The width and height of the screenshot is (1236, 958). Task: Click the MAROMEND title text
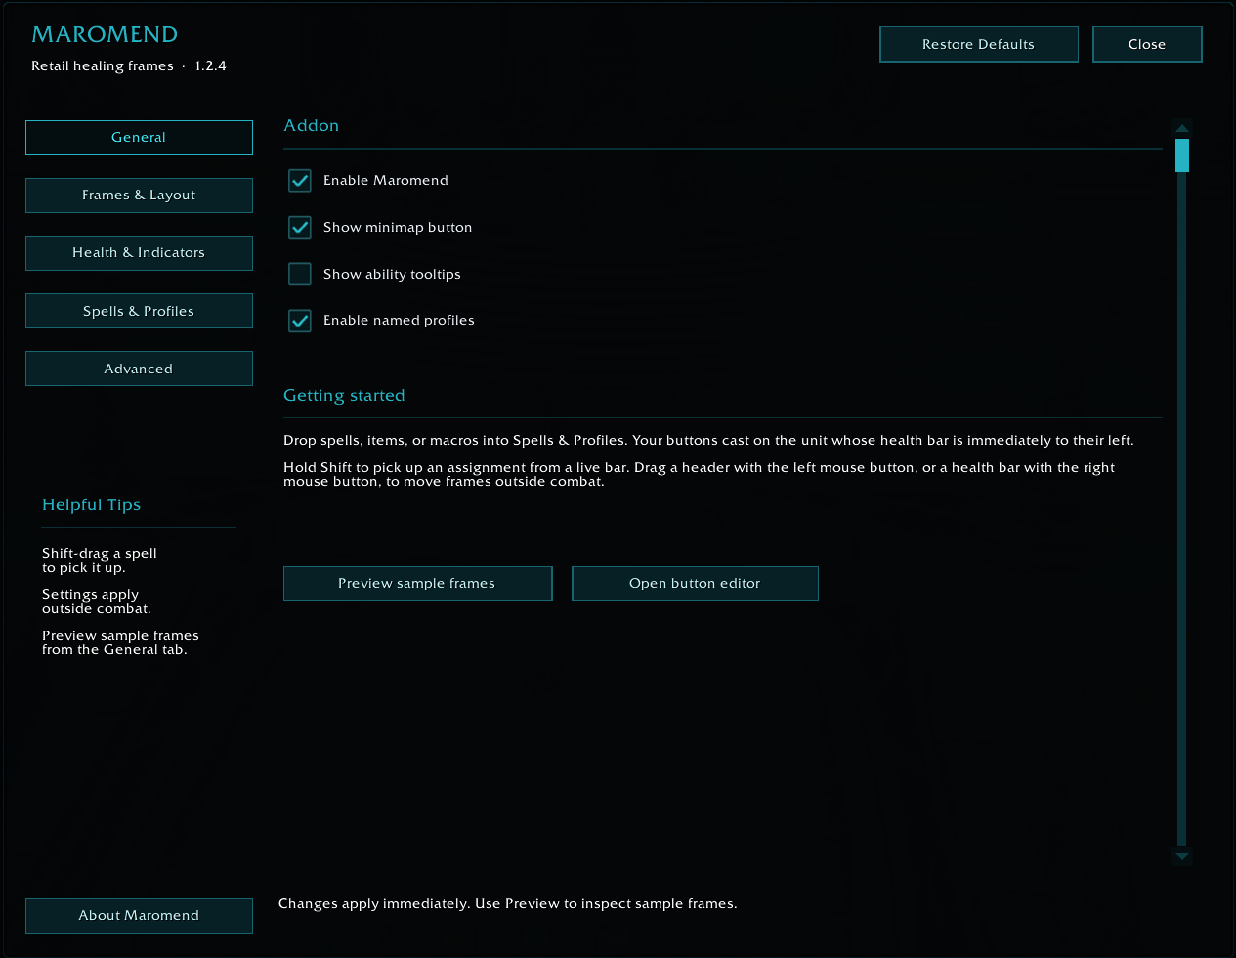click(x=105, y=34)
